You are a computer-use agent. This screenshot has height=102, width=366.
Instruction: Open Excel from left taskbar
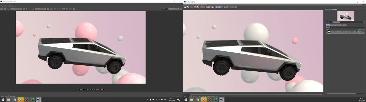click(x=32, y=99)
